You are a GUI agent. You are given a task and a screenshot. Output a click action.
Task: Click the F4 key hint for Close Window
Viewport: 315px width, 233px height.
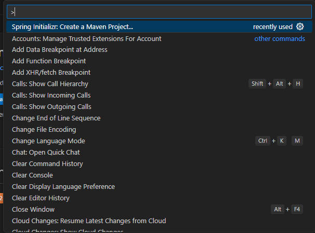297,209
